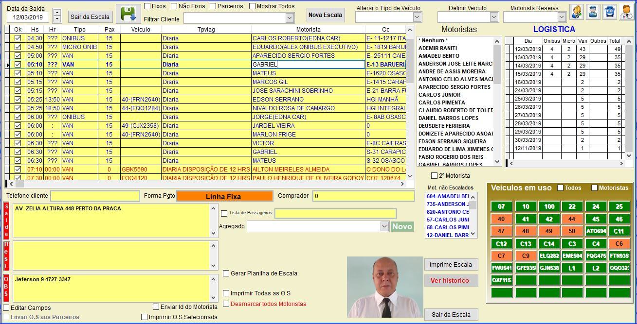
Task: Tick the 2º Motorista checkbox
Action: point(435,176)
